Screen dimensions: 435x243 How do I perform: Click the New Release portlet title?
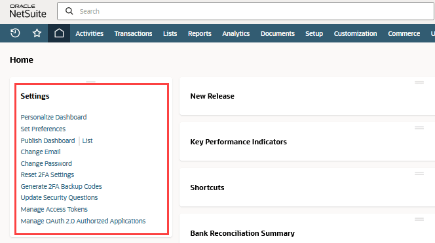pyautogui.click(x=212, y=96)
